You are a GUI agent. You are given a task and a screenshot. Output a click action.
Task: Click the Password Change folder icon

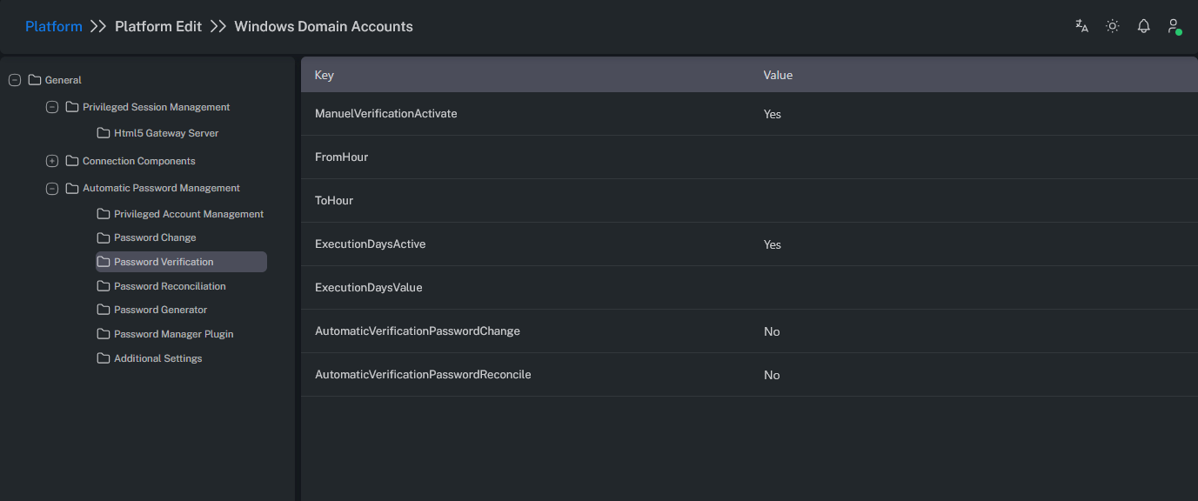104,237
